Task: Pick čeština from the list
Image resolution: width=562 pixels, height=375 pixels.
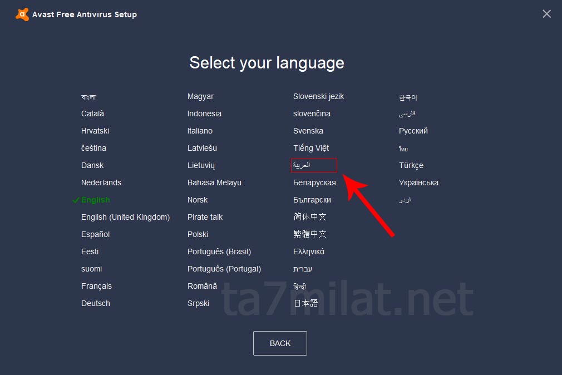Action: pyautogui.click(x=93, y=148)
